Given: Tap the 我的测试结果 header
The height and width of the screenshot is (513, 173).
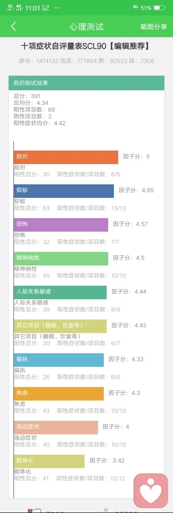Looking at the screenshot, I should tap(86, 83).
